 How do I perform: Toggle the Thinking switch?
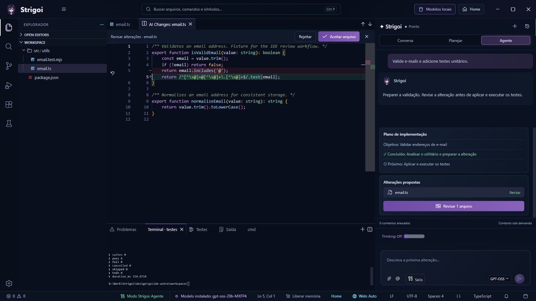click(x=414, y=236)
